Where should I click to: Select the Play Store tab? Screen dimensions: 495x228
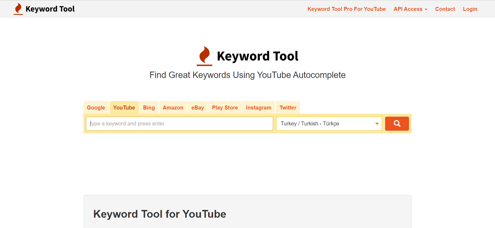point(225,108)
